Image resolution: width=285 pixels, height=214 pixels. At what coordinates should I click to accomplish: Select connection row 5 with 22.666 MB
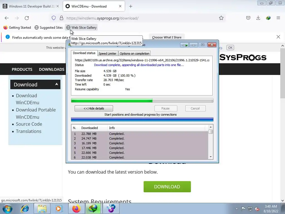[x=140, y=153]
